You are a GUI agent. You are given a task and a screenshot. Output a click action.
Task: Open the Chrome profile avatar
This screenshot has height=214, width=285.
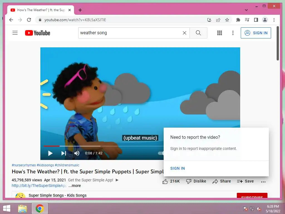[x=265, y=20]
